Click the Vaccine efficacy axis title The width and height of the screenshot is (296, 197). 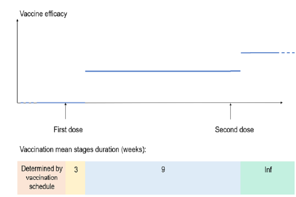pos(43,14)
